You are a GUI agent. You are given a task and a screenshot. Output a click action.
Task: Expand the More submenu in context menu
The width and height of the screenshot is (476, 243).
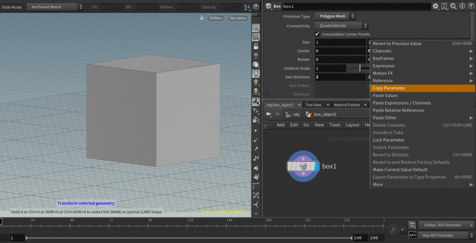(423, 184)
